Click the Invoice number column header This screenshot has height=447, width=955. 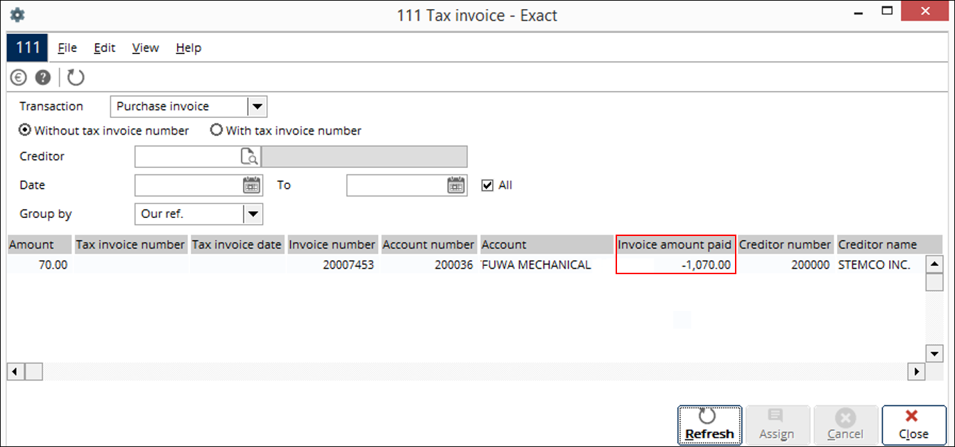[x=332, y=244]
